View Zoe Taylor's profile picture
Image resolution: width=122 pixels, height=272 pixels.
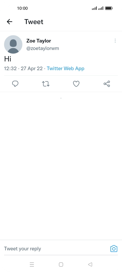(x=13, y=45)
